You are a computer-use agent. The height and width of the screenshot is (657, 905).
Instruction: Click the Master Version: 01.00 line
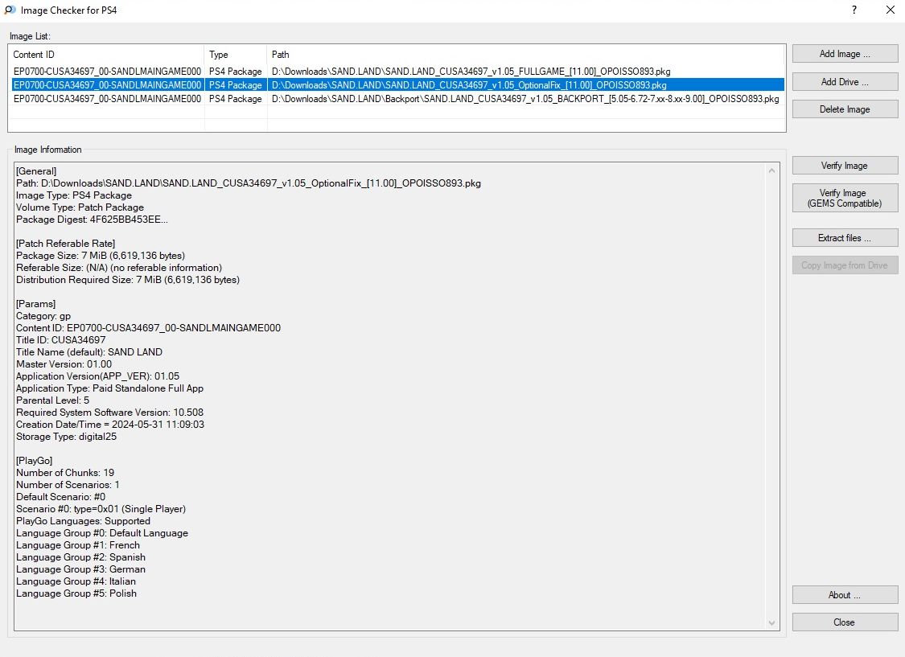click(64, 364)
